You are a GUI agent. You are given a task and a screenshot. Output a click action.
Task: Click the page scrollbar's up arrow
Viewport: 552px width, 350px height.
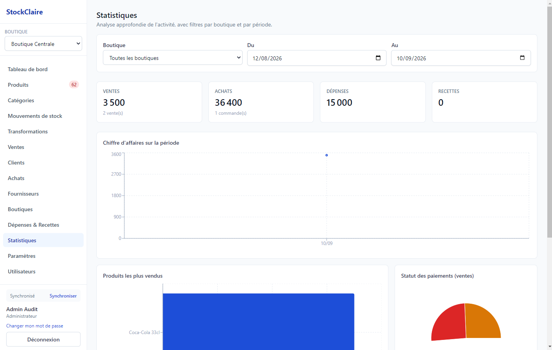point(549,3)
